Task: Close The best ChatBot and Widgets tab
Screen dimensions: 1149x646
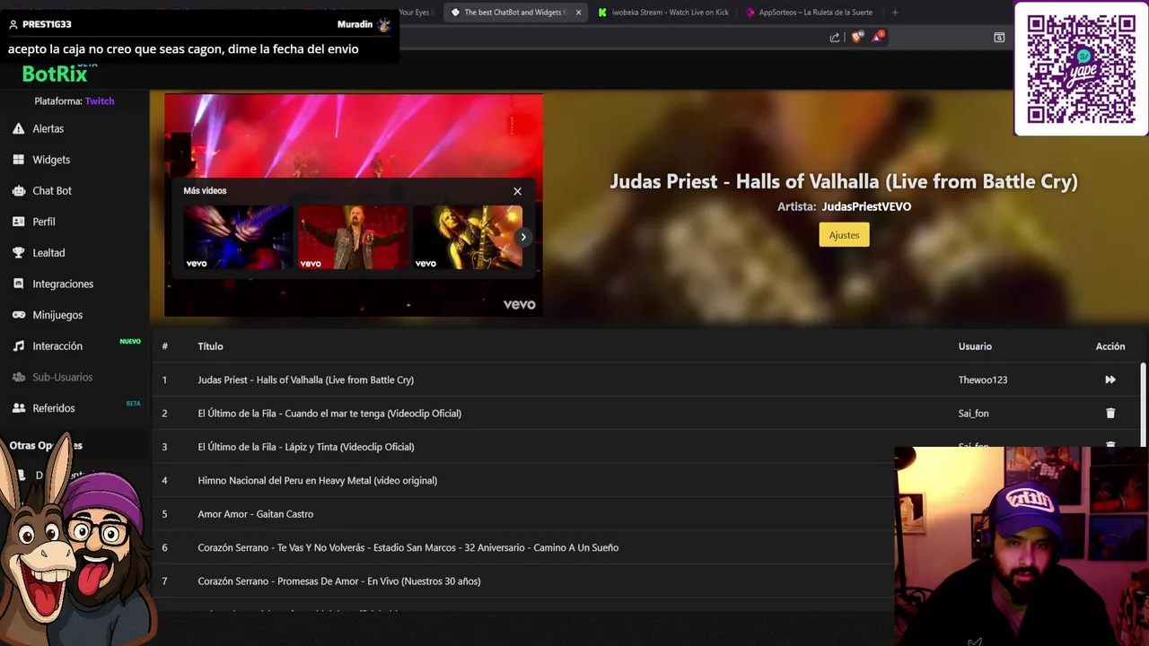Action: [578, 13]
